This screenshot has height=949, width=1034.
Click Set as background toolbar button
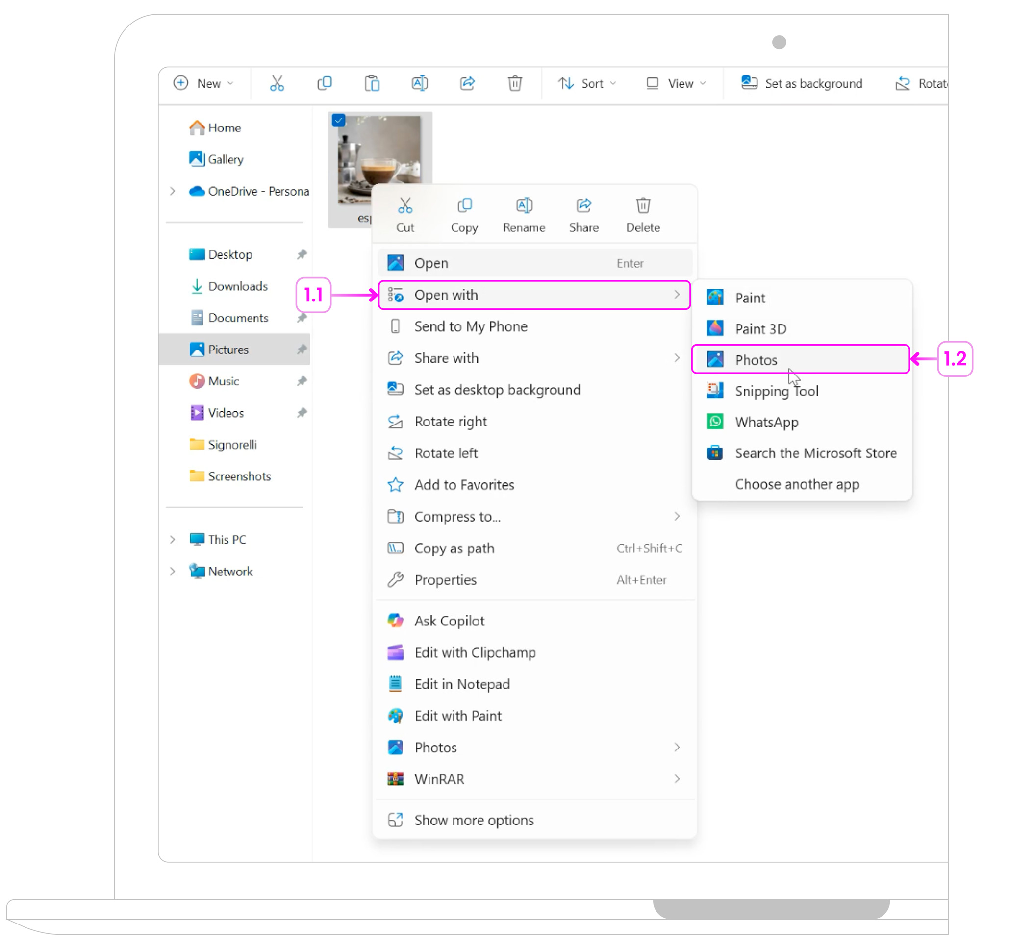(x=802, y=83)
